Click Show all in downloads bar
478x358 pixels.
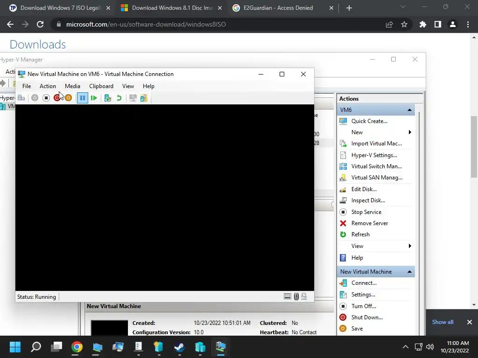443,322
